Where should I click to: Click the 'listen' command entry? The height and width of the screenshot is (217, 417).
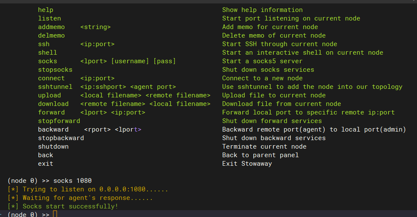49,18
